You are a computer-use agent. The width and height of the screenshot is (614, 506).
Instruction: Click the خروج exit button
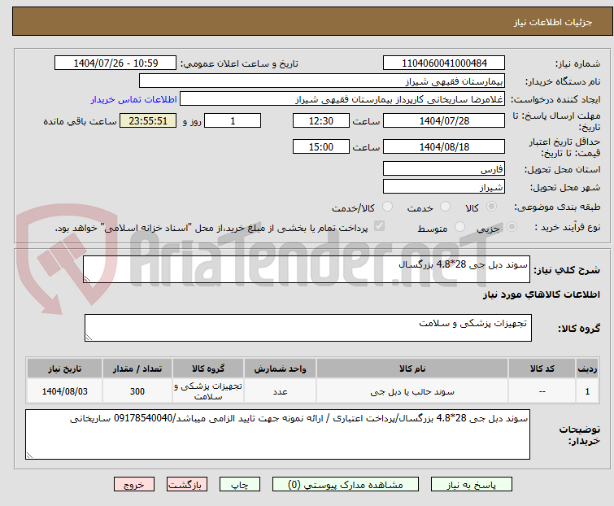click(134, 485)
